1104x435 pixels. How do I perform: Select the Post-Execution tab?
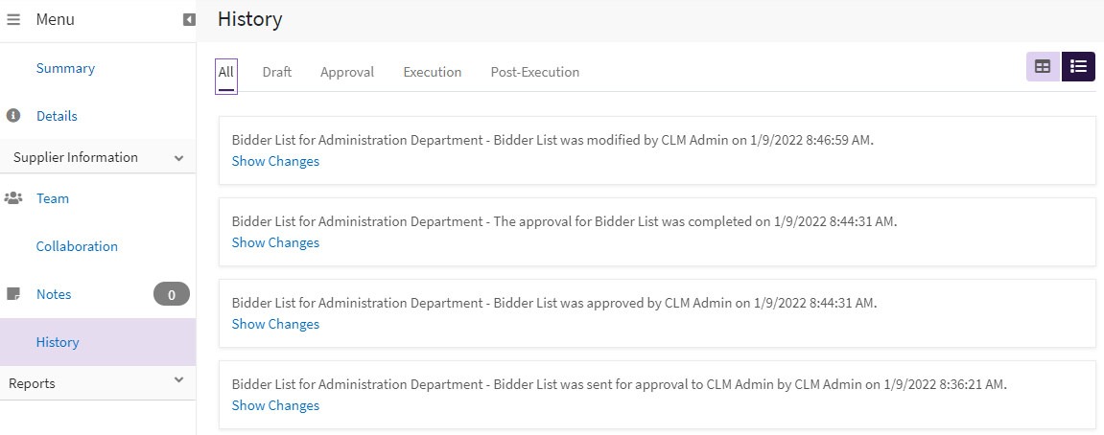[535, 73]
